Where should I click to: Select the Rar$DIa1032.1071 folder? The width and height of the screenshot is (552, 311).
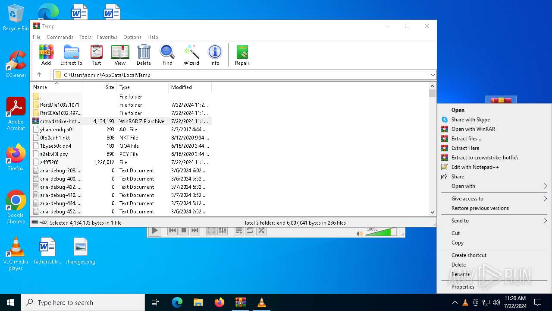coord(121,105)
